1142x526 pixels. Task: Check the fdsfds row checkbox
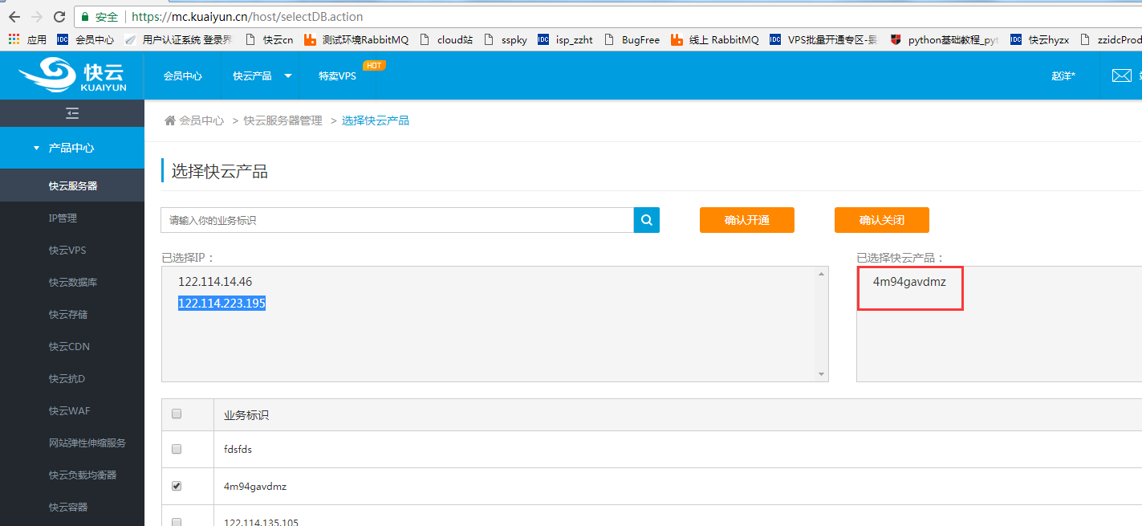click(177, 449)
